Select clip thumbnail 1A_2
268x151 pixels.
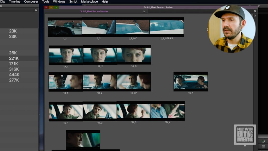click(100, 55)
